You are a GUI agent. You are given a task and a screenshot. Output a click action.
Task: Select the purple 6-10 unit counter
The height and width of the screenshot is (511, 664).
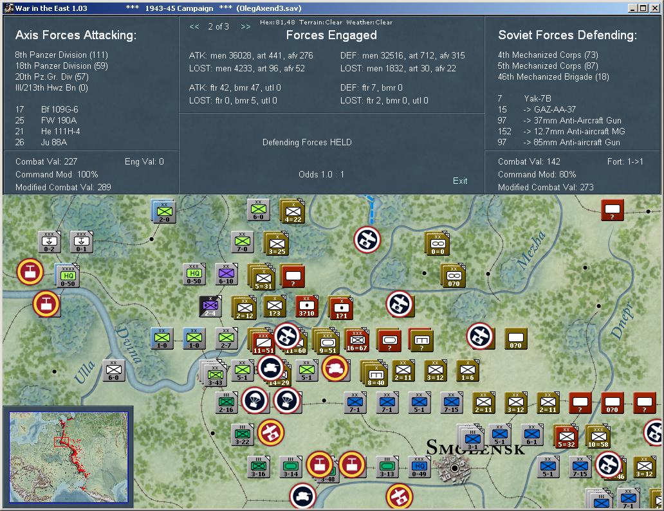point(226,274)
